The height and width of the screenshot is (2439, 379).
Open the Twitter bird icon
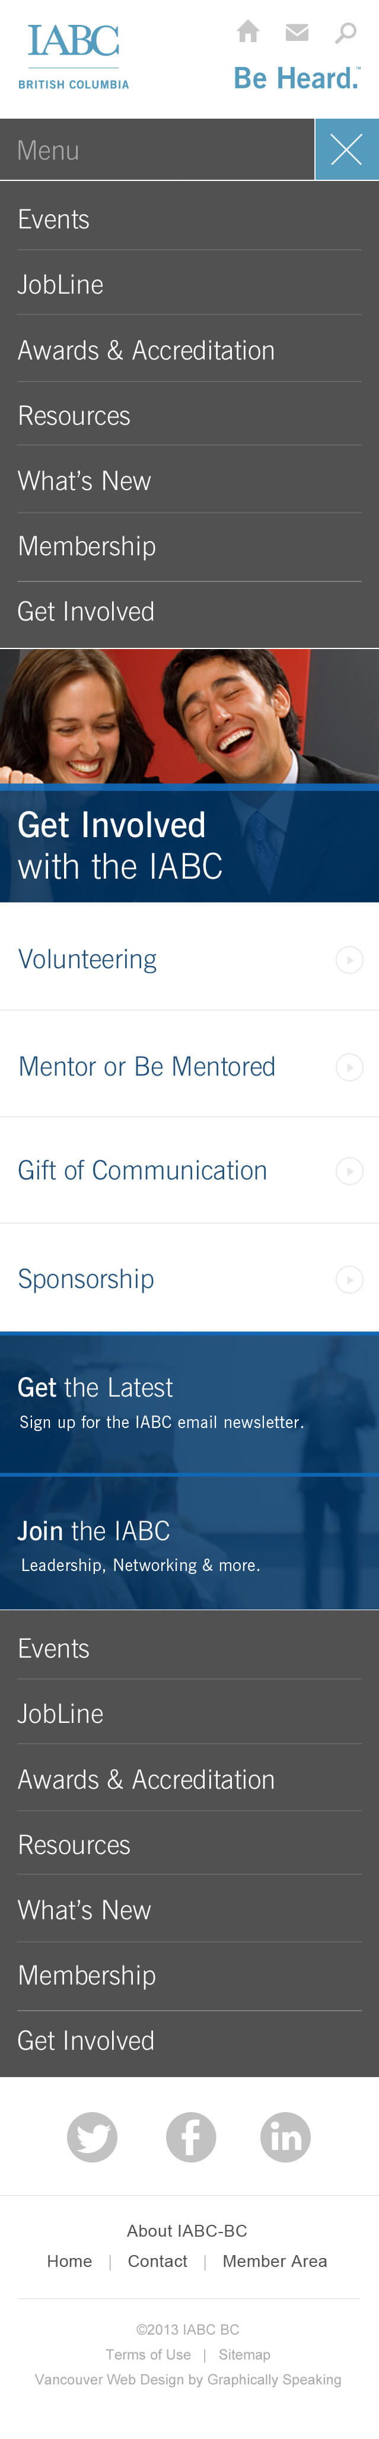(x=92, y=2137)
